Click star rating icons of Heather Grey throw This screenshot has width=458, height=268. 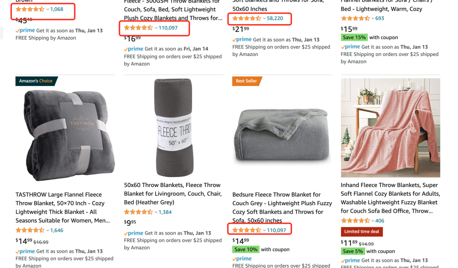(138, 212)
